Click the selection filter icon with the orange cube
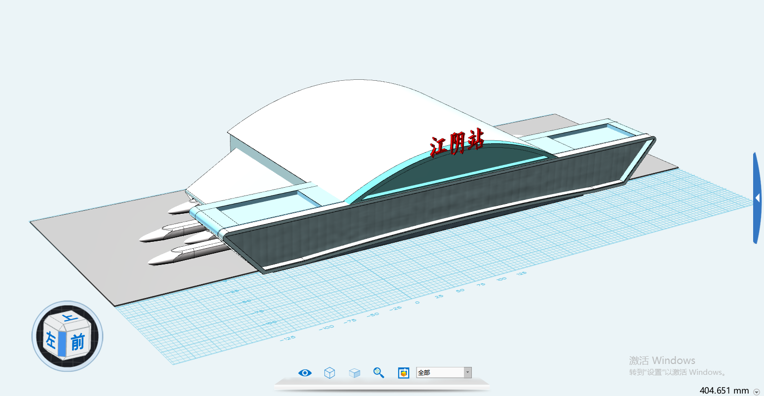 tap(404, 373)
